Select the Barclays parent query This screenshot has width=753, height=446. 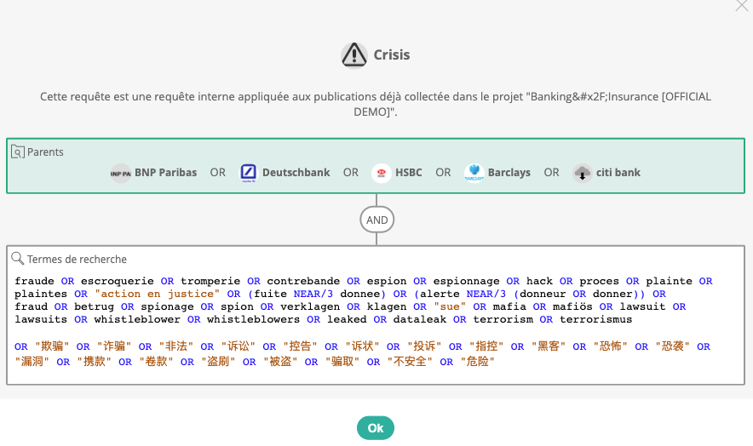point(497,173)
